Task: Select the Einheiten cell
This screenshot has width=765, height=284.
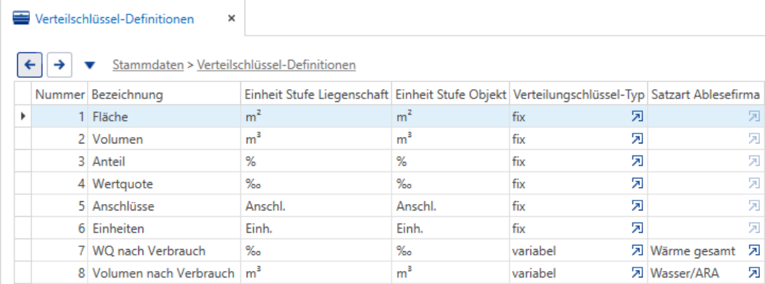Action: (164, 228)
